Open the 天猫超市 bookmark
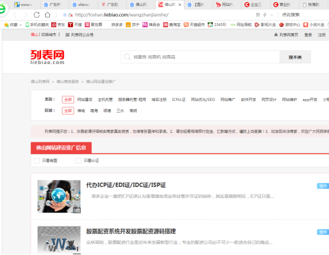 (194, 25)
